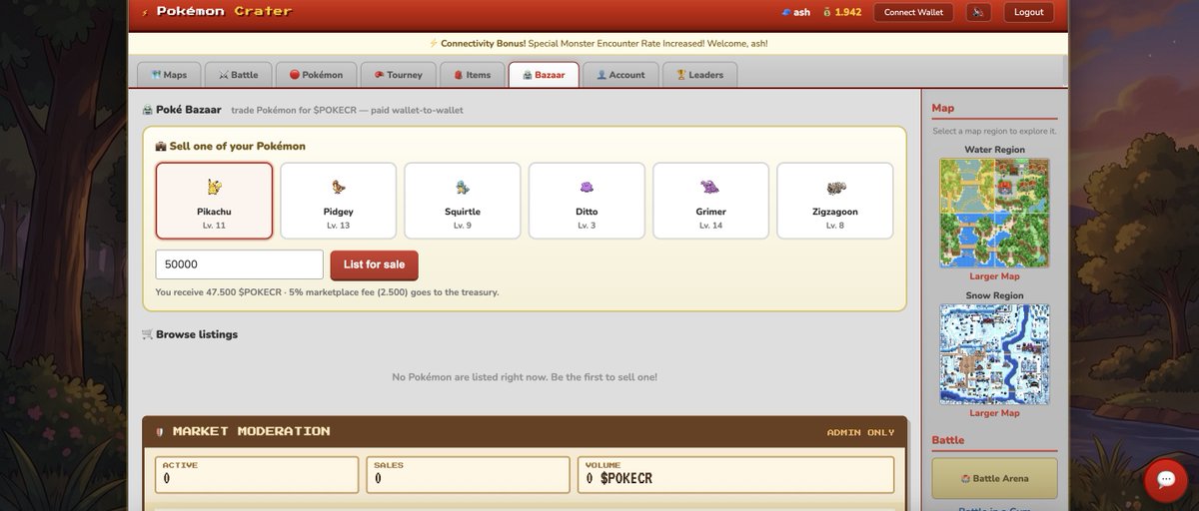Click the List for sale button
The width and height of the screenshot is (1199, 511).
pos(374,264)
